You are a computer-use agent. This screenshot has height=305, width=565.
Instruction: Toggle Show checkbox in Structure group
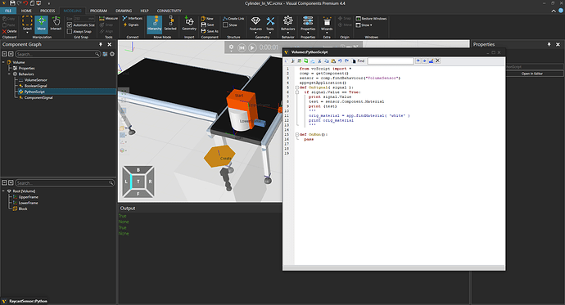225,25
